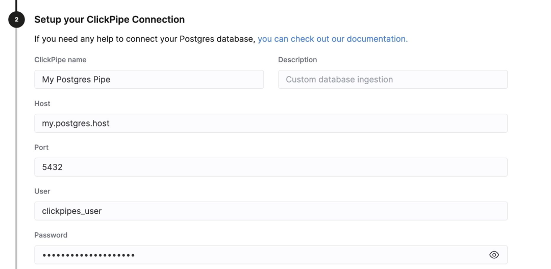Click into the Description input field
The width and height of the screenshot is (551, 269).
coord(392,80)
